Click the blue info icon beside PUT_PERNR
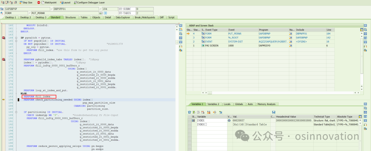 (105, 13)
